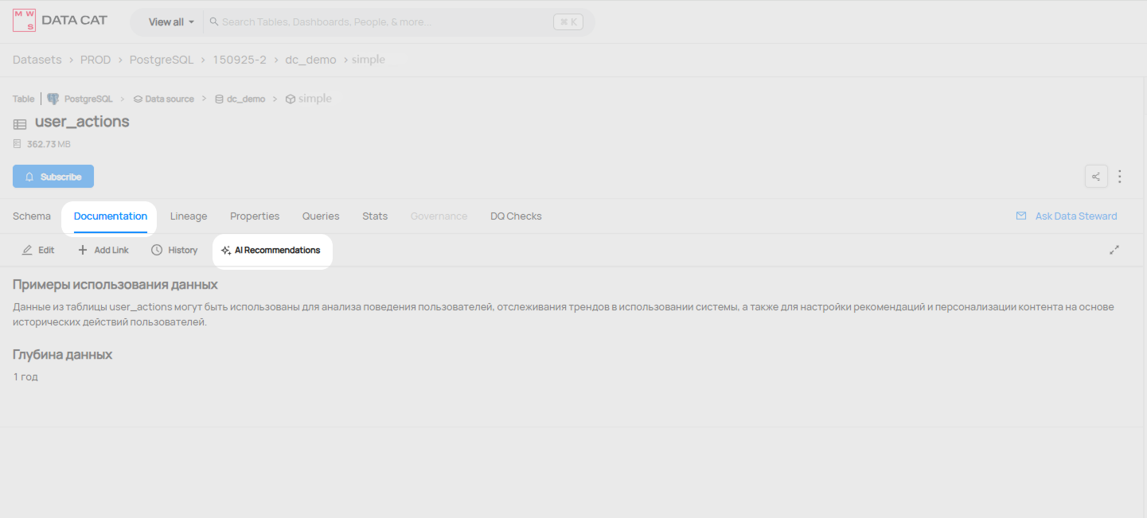Open the Properties tab
Screen dimensions: 1147x518
(255, 216)
